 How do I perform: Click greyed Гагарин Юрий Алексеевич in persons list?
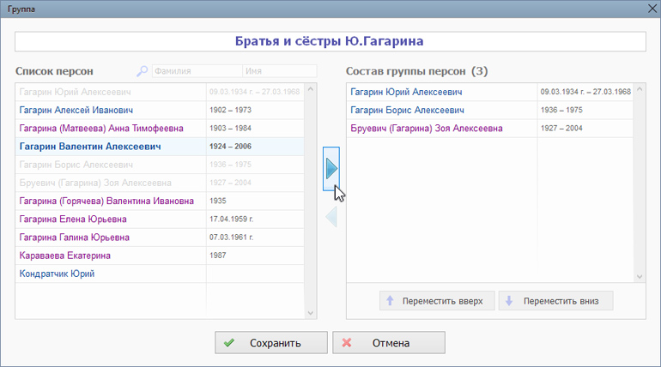(160, 92)
